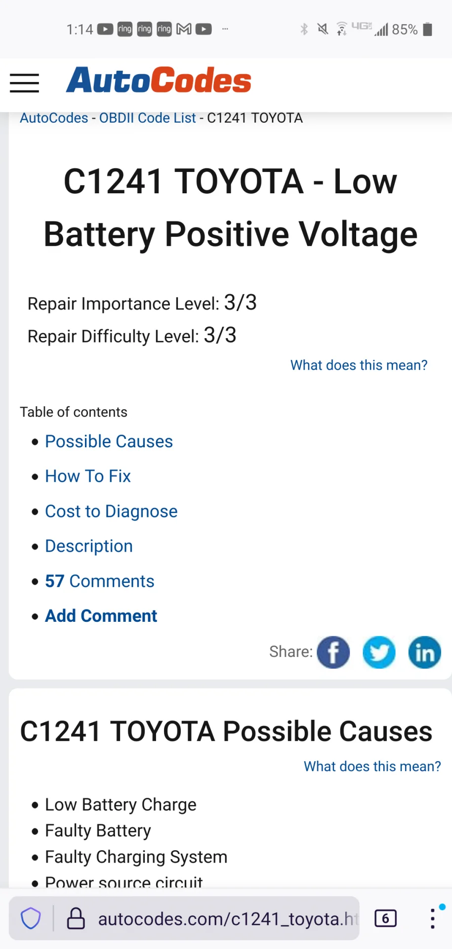452x949 pixels.
Task: Share page on Facebook
Action: (x=333, y=652)
